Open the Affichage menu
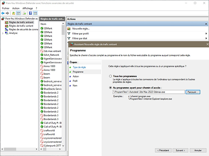209x156 pixels. pyautogui.click(x=28, y=8)
